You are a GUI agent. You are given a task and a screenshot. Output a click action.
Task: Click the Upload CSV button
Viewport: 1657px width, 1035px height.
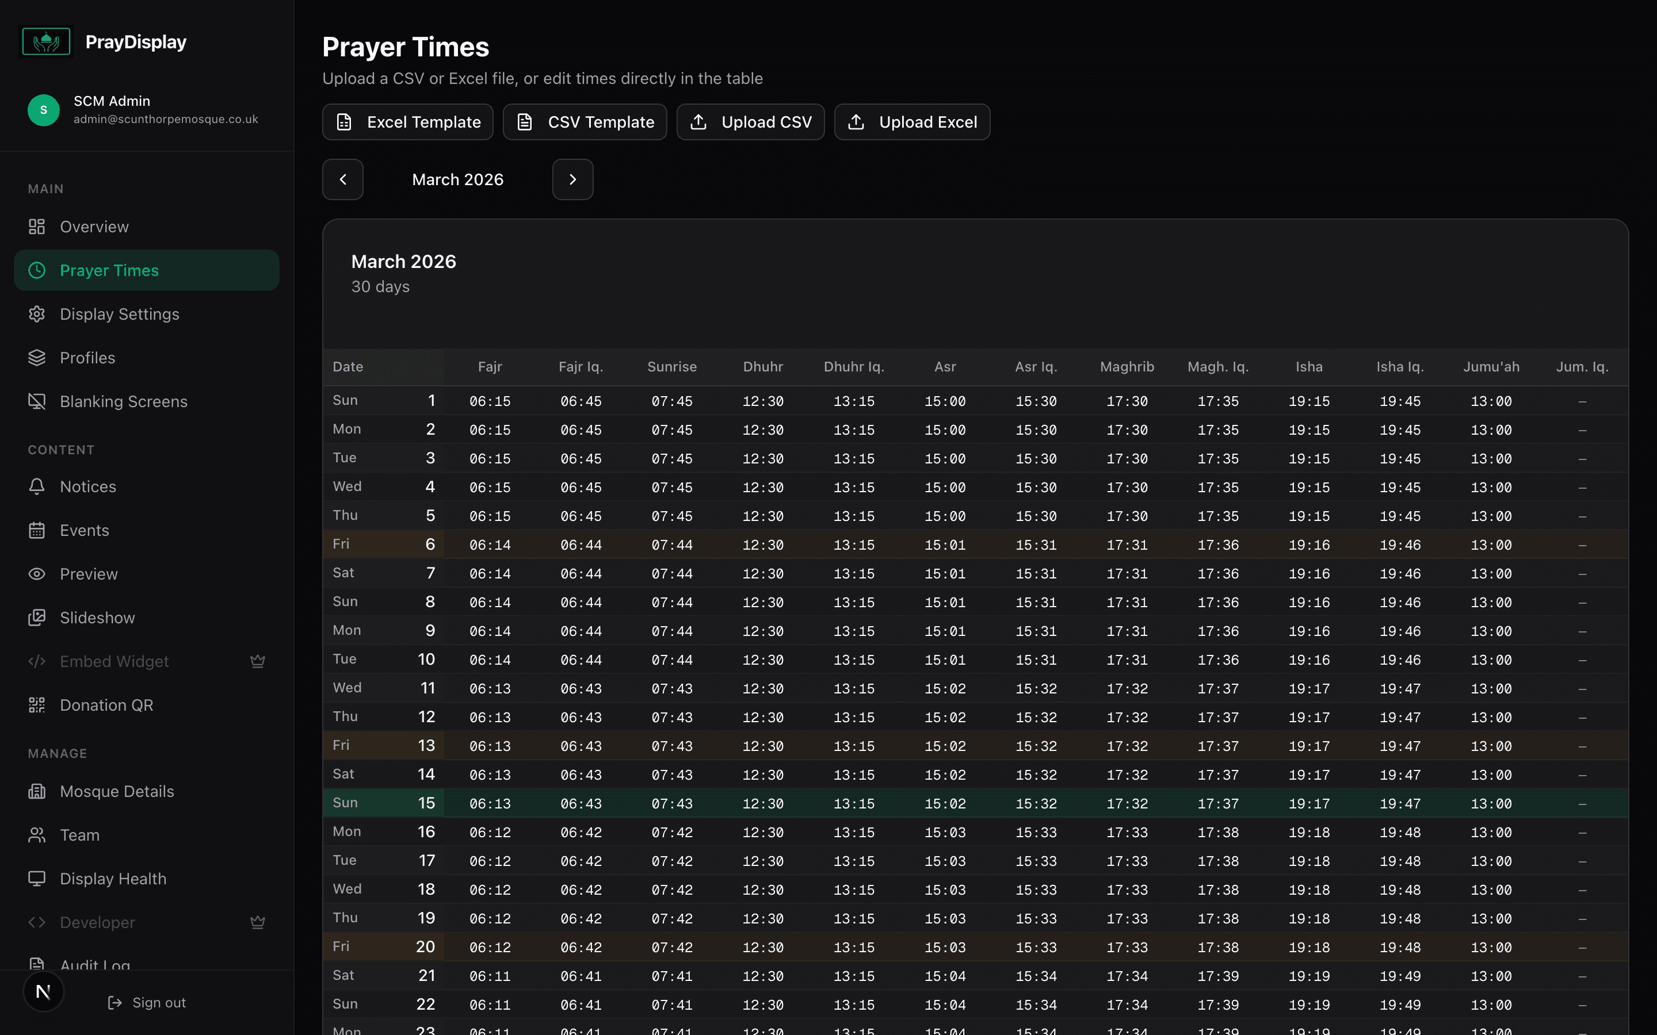click(x=750, y=122)
